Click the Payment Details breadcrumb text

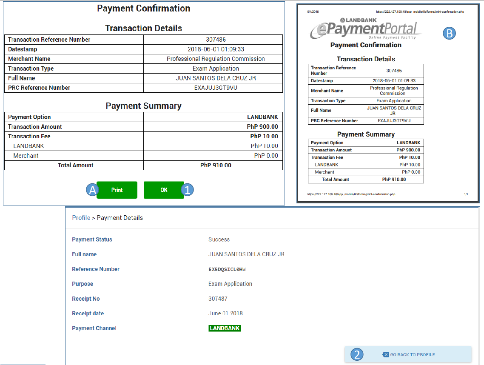120,218
